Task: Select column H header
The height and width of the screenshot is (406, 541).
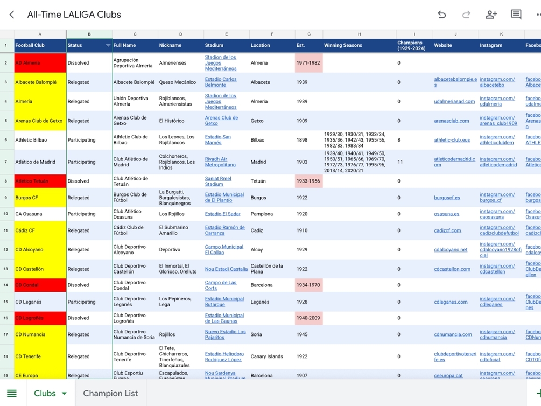Action: point(360,34)
